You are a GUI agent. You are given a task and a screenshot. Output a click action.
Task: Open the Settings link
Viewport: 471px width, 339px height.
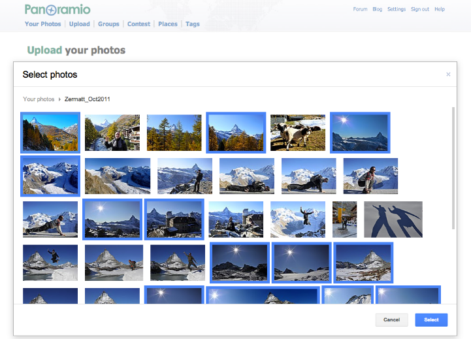(x=397, y=9)
